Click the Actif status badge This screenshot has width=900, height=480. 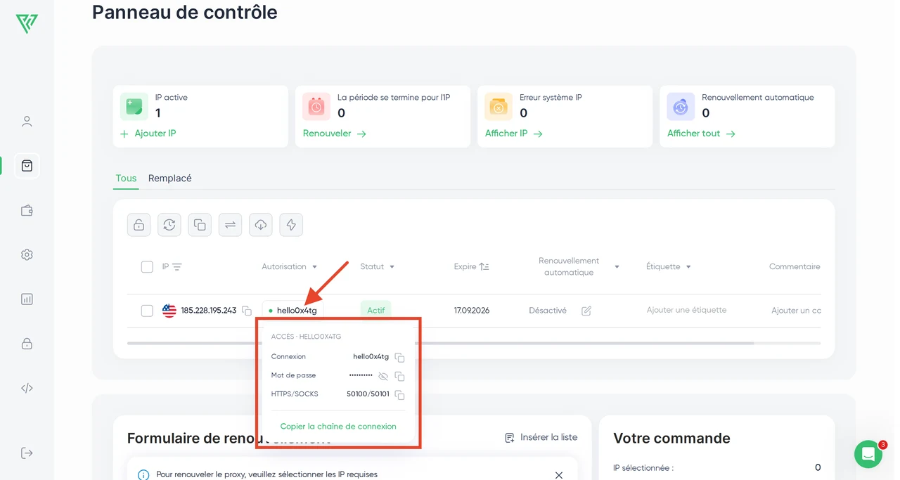pyautogui.click(x=376, y=310)
